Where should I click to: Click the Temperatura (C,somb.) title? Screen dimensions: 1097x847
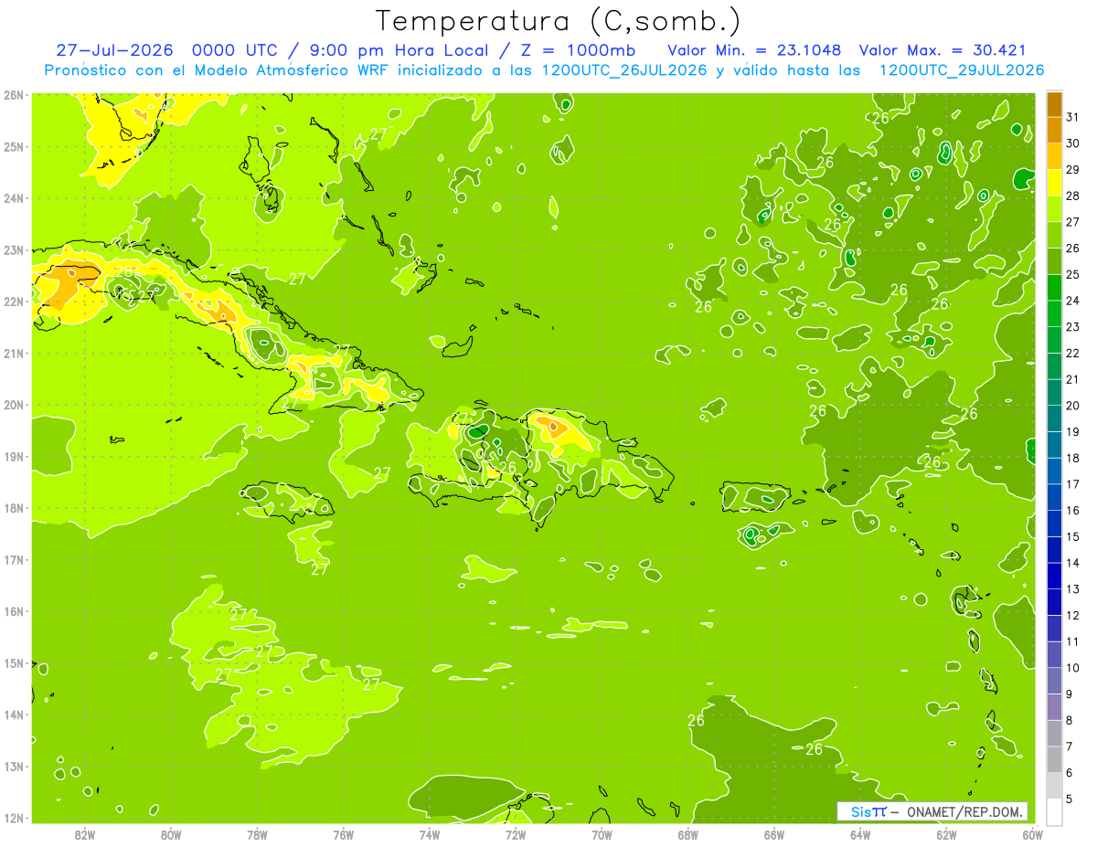tap(559, 20)
